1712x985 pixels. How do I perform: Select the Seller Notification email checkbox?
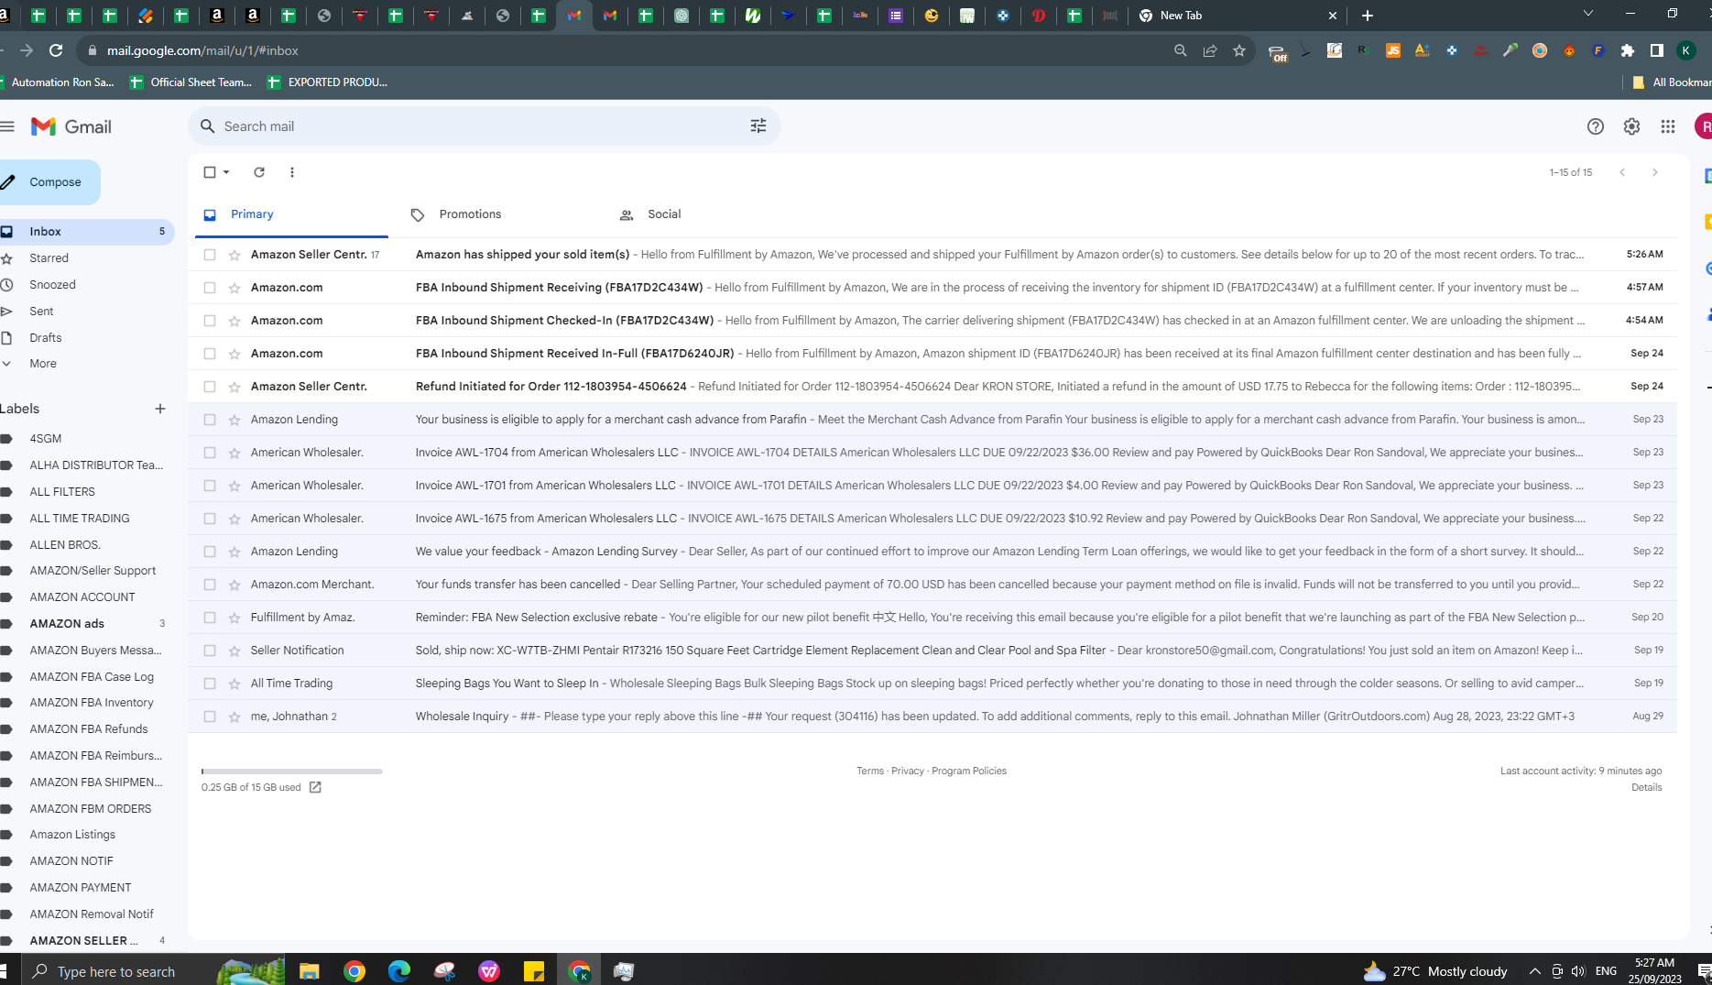(x=210, y=651)
